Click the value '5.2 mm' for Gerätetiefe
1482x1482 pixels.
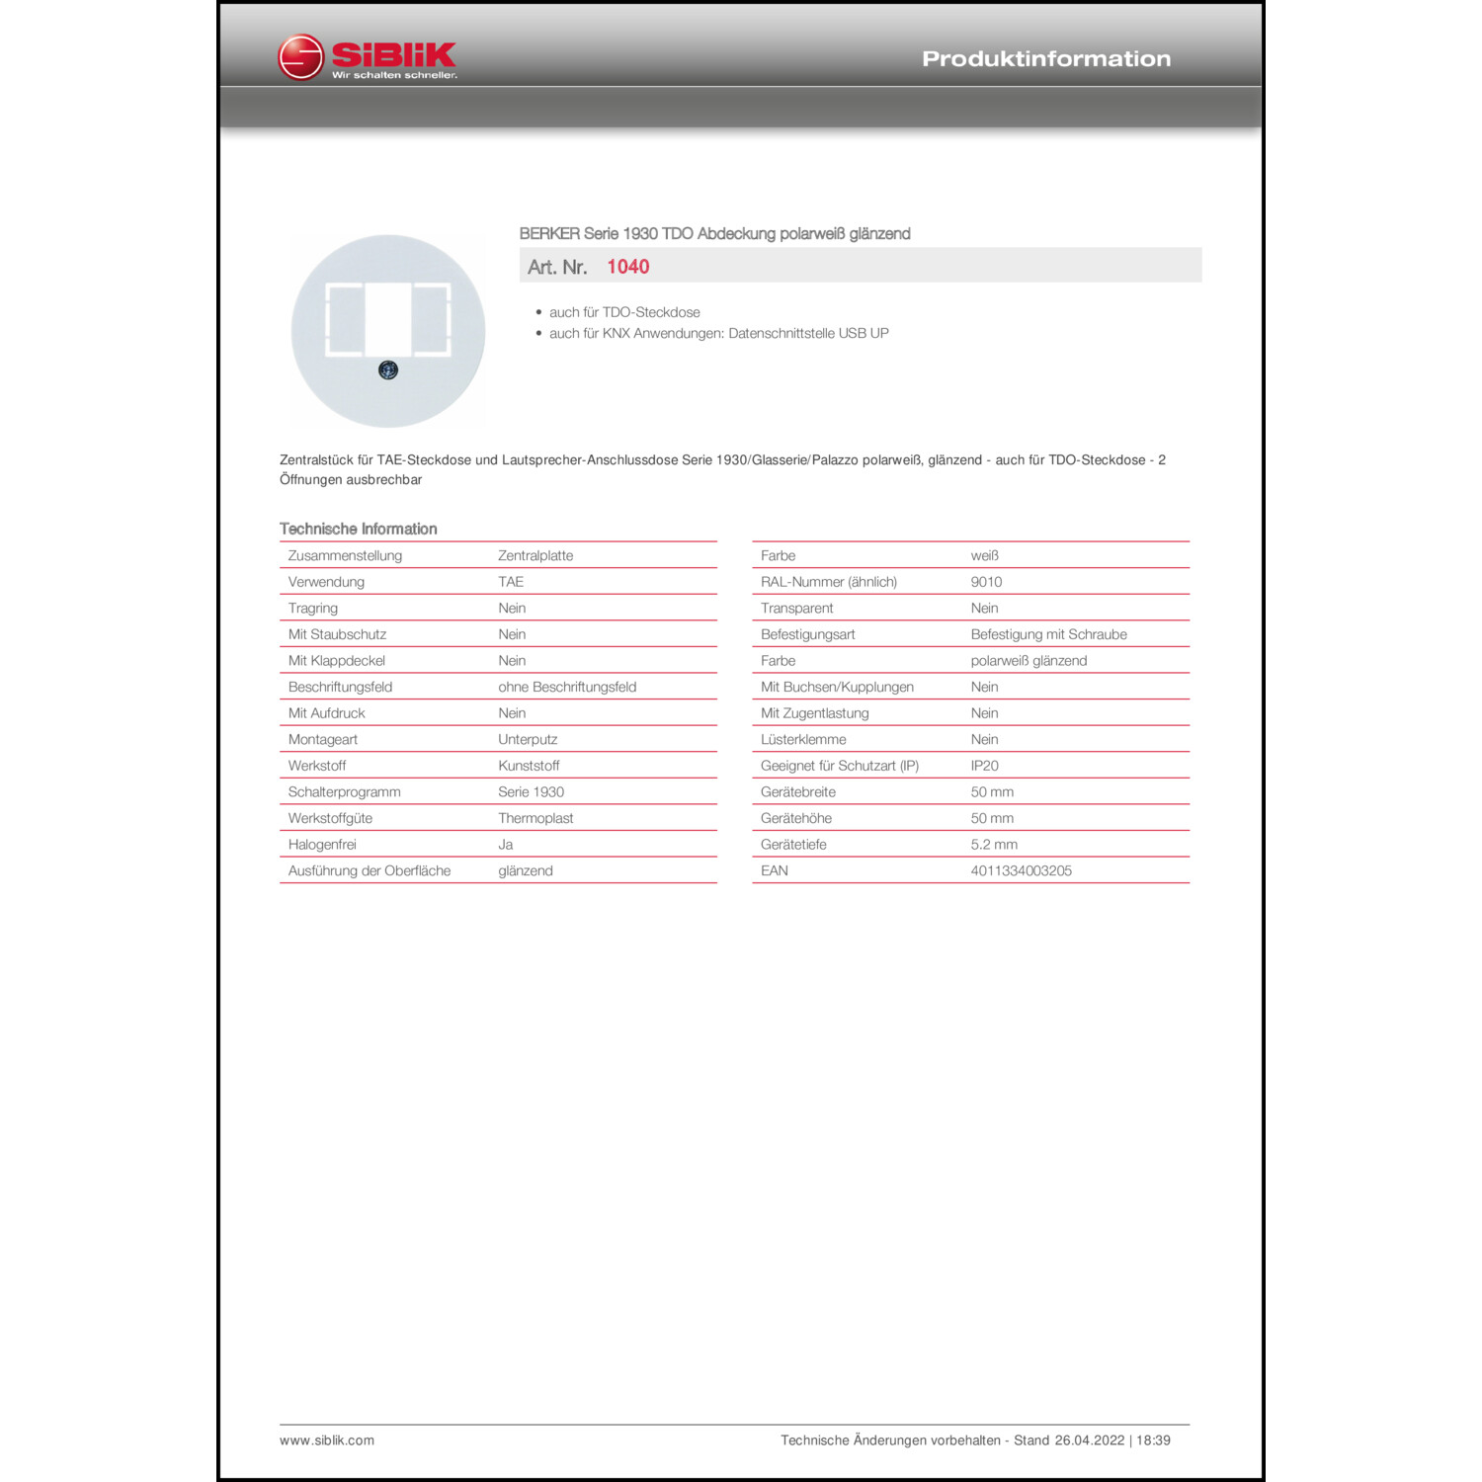pyautogui.click(x=994, y=844)
